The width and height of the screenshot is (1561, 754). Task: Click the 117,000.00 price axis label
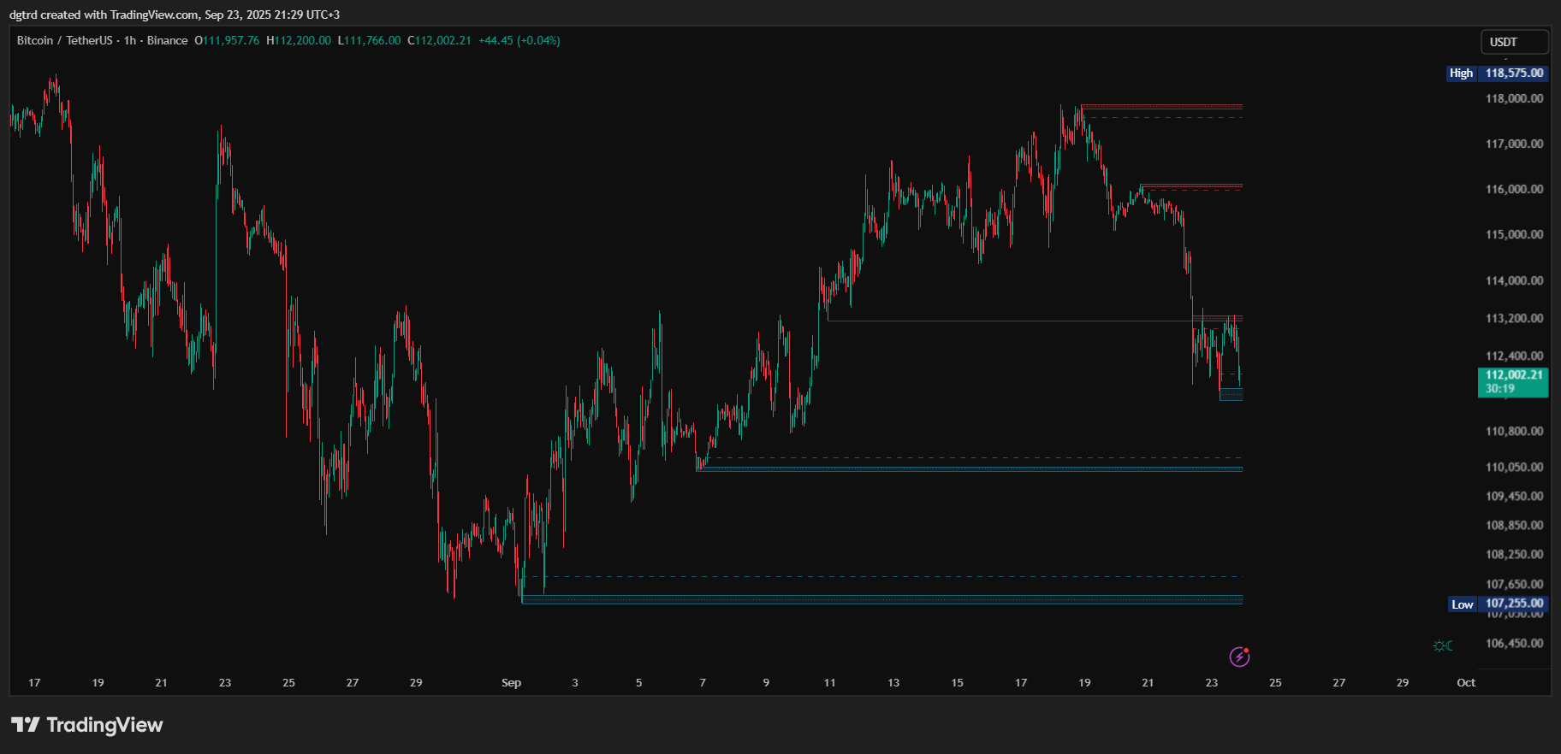click(1514, 144)
